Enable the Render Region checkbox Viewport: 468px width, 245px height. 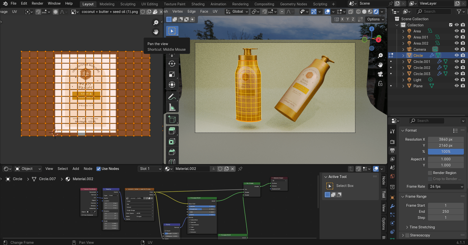point(430,173)
